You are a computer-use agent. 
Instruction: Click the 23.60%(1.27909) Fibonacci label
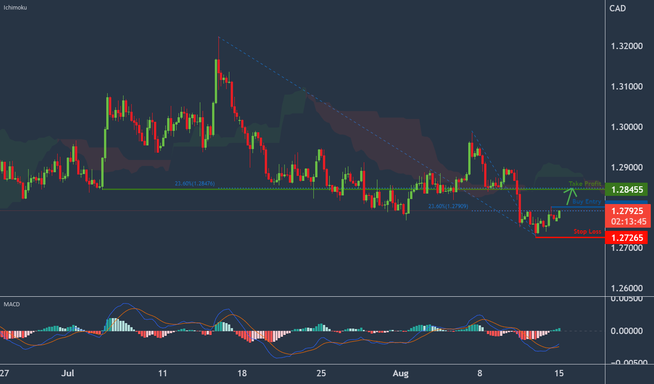point(448,206)
